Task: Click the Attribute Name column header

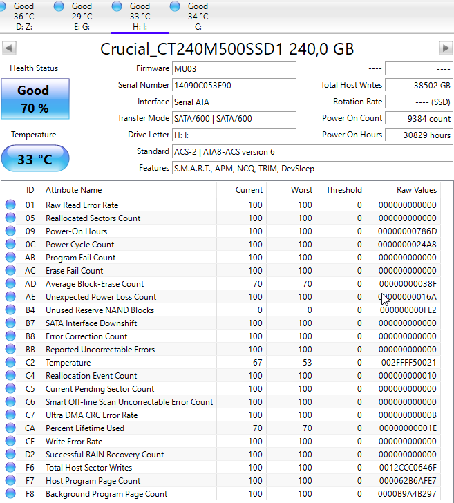Action: click(129, 190)
